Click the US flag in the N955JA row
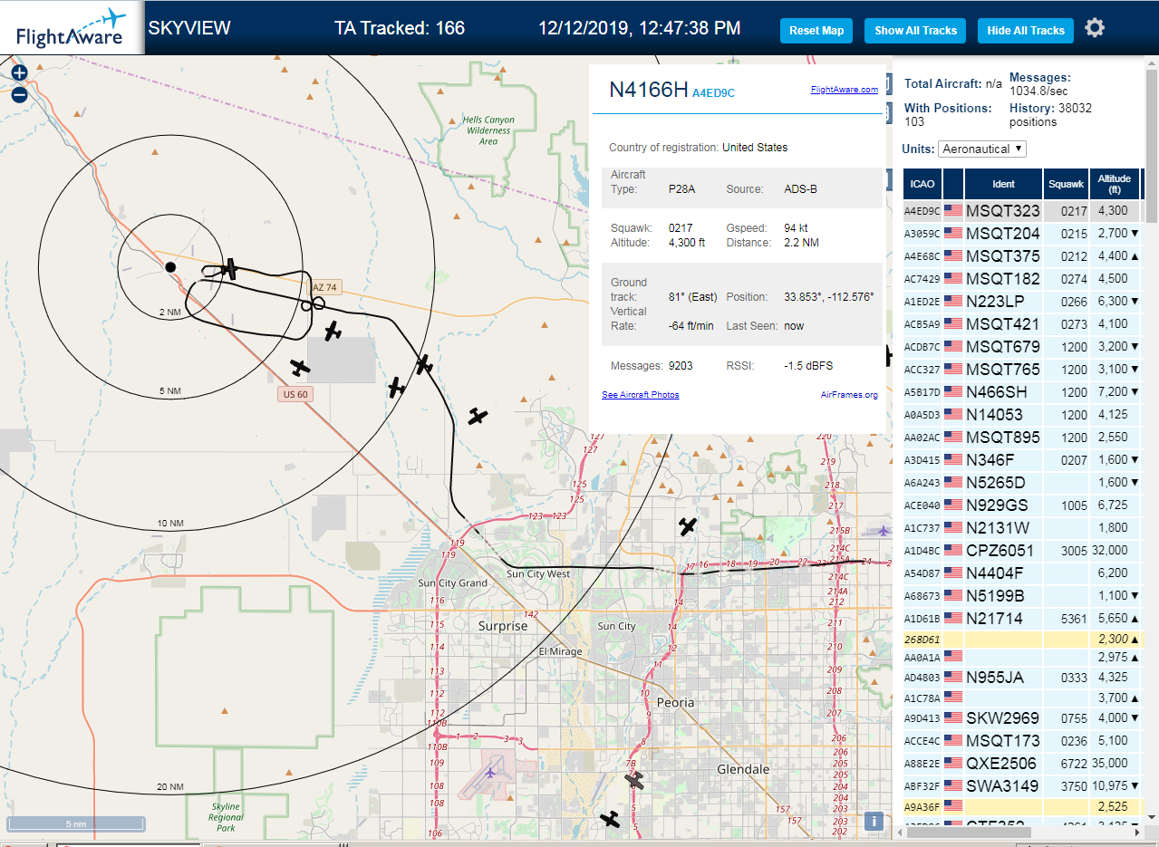The width and height of the screenshot is (1159, 847). (x=953, y=678)
